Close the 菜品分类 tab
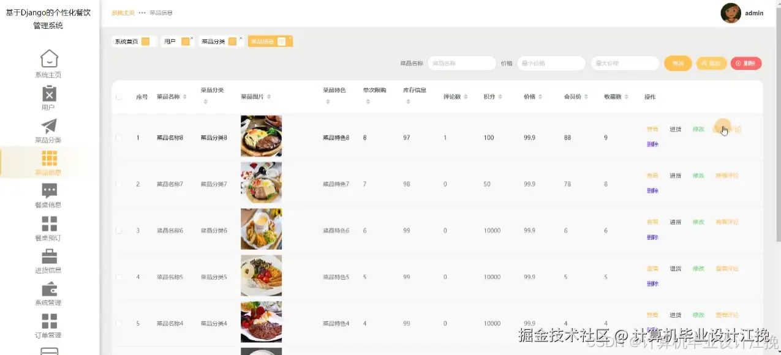 (241, 38)
